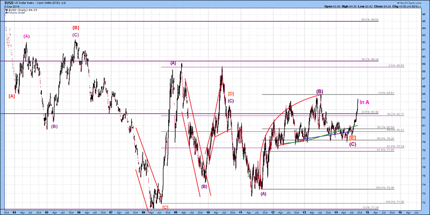
Task: Select the red [B] wave label
Action: coord(76,27)
